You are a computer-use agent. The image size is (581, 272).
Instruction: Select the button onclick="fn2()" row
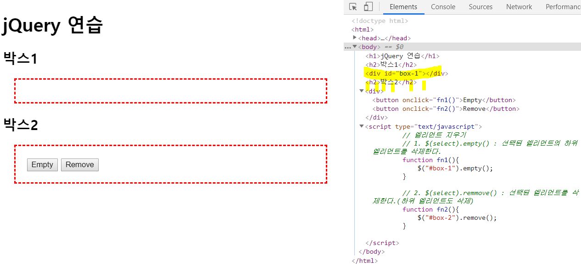coord(446,109)
